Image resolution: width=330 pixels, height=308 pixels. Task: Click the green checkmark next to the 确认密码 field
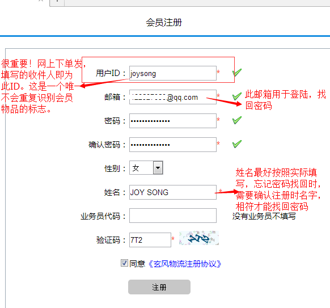(x=237, y=144)
